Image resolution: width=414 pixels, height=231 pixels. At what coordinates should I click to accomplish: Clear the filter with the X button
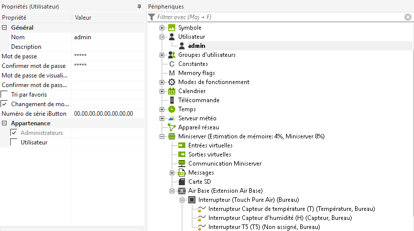[x=407, y=17]
